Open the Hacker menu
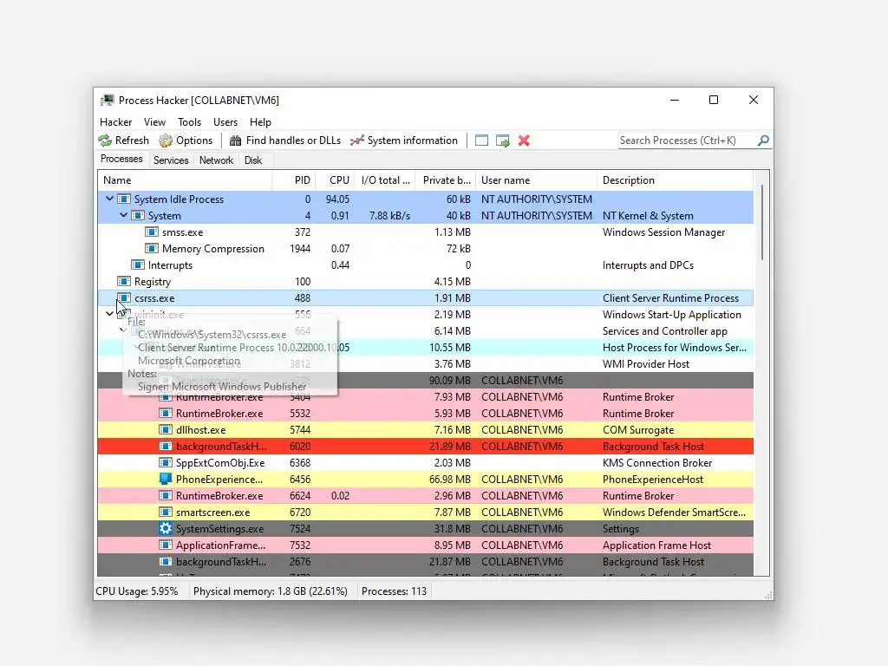Screen dimensions: 888x666 (115, 122)
